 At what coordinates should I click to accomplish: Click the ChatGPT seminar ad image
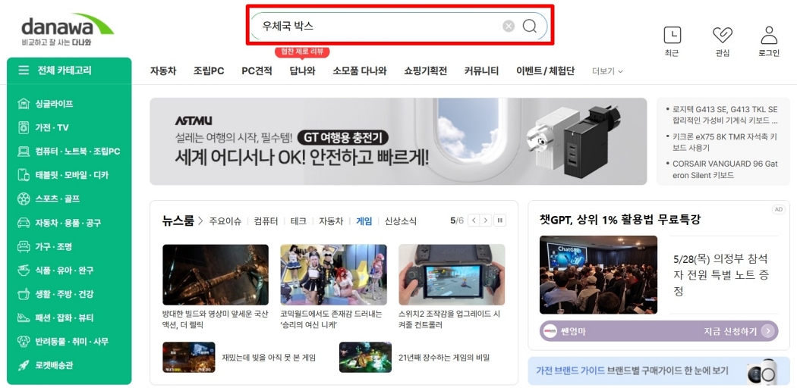(598, 274)
